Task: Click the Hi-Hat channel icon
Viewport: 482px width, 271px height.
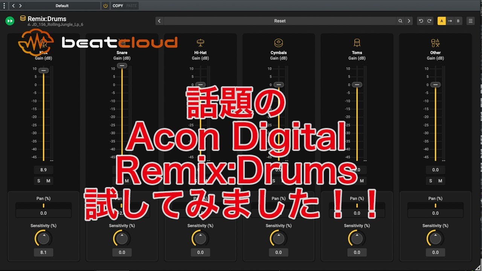Action: (200, 43)
